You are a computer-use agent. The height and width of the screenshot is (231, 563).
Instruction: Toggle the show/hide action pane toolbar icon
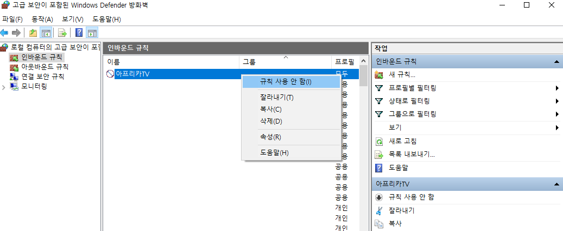[x=92, y=33]
